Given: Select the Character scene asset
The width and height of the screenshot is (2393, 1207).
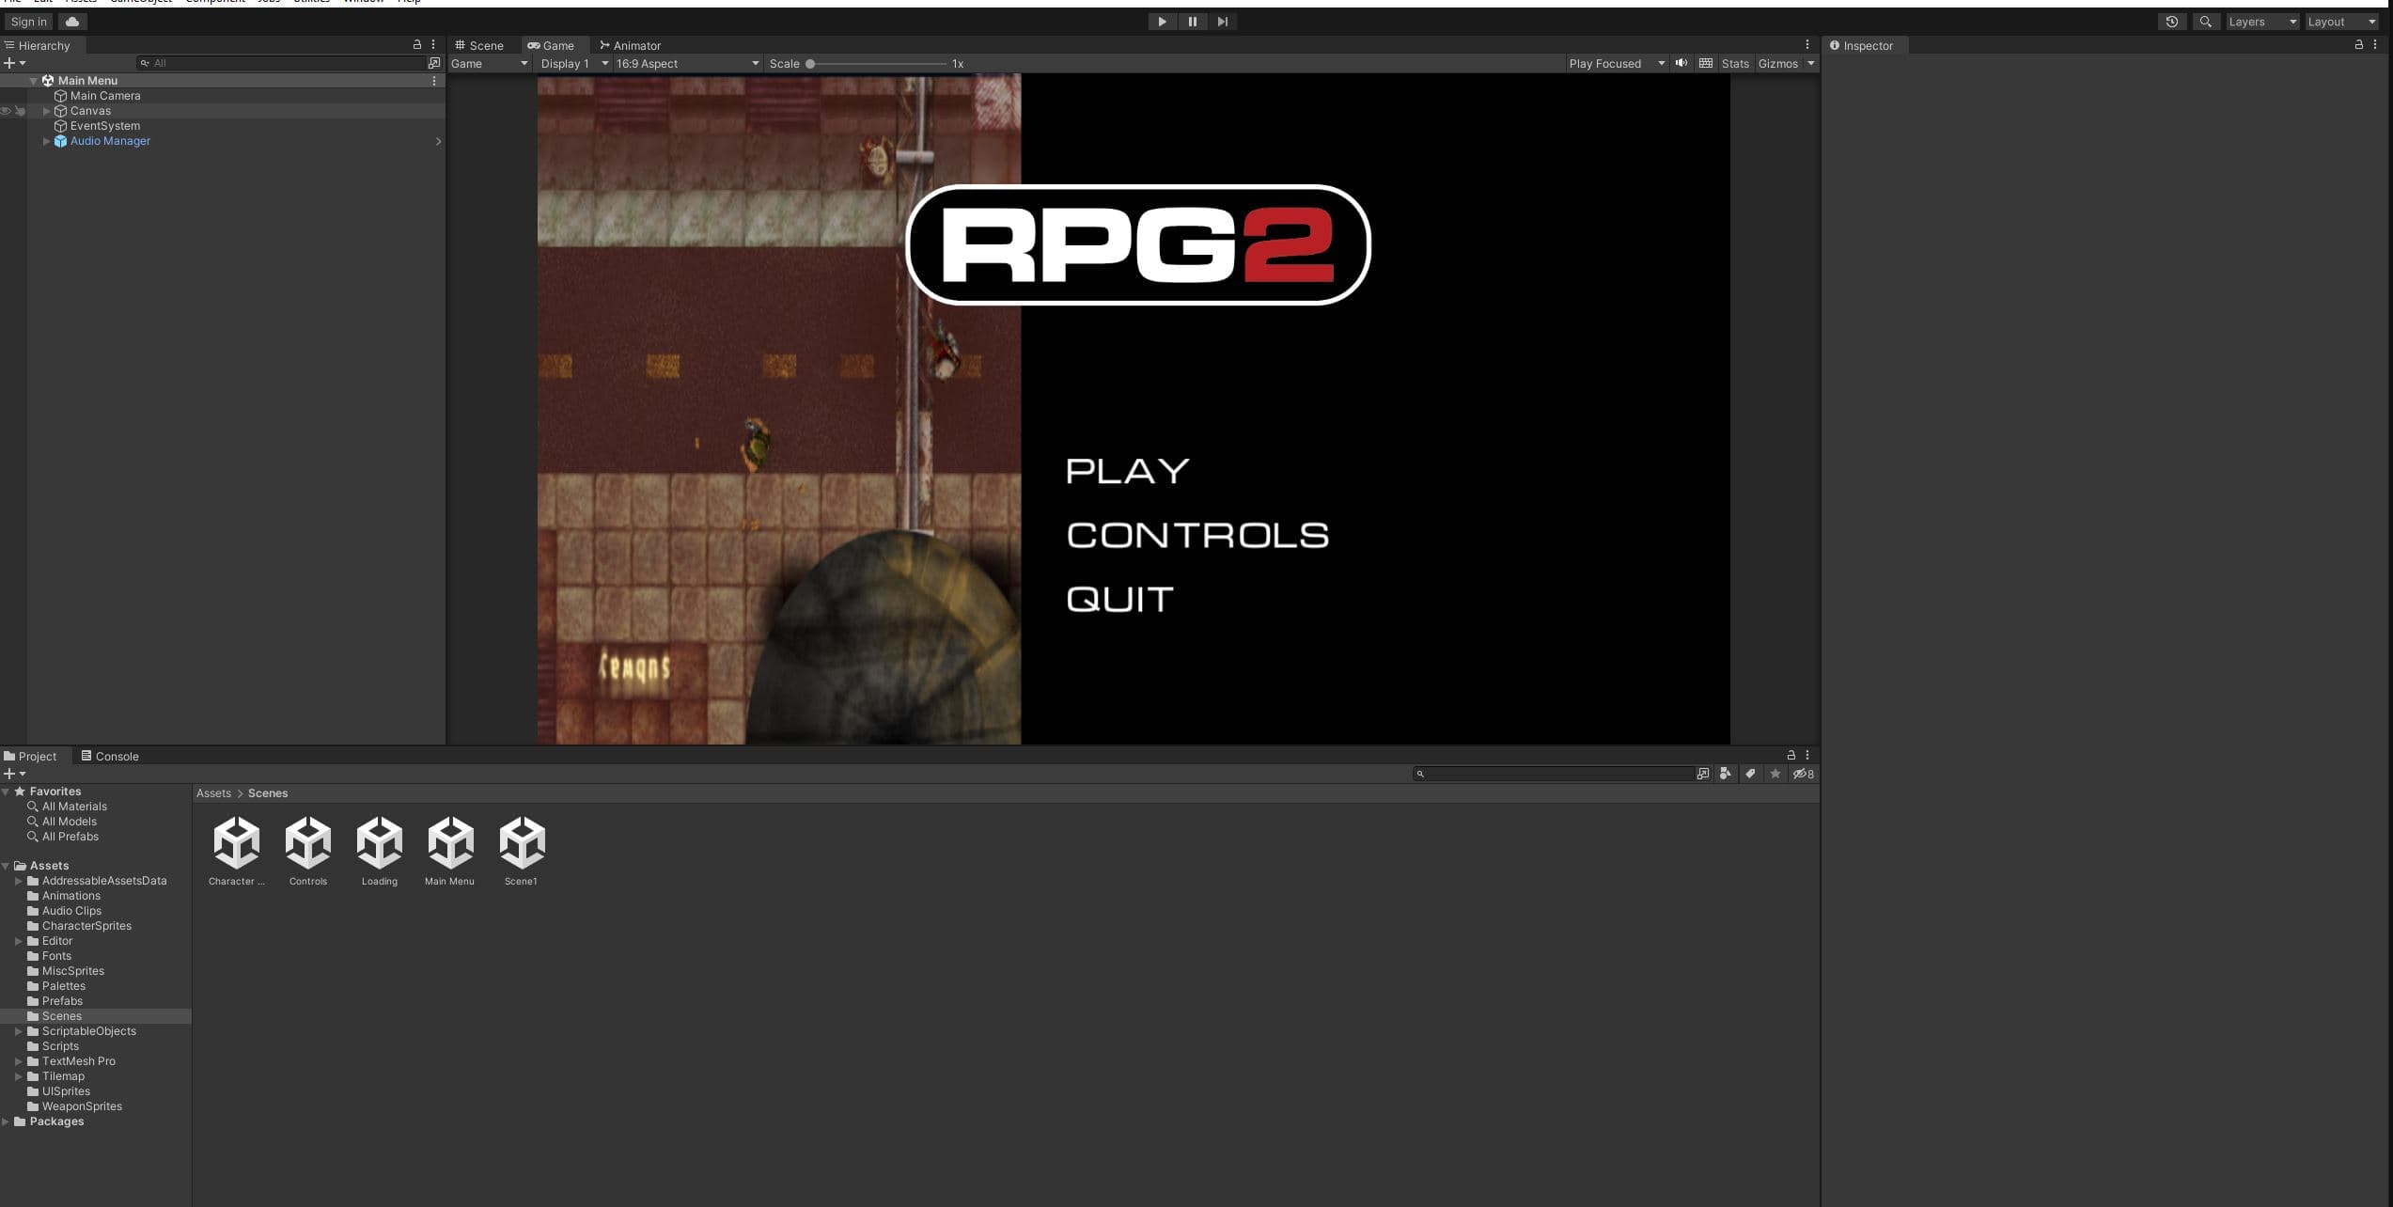Looking at the screenshot, I should 237,850.
